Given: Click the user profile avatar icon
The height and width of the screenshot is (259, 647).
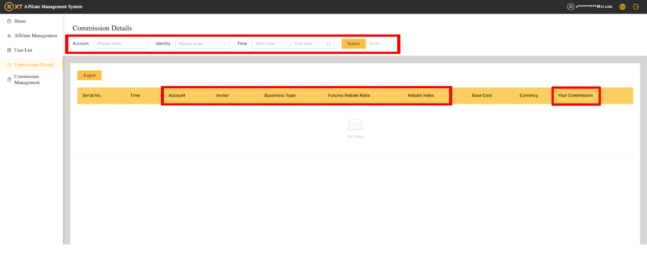Looking at the screenshot, I should tap(570, 6).
